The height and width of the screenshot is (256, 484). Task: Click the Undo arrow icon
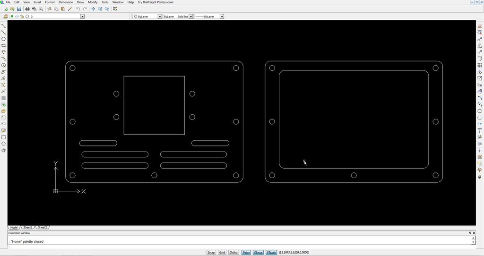click(78, 9)
